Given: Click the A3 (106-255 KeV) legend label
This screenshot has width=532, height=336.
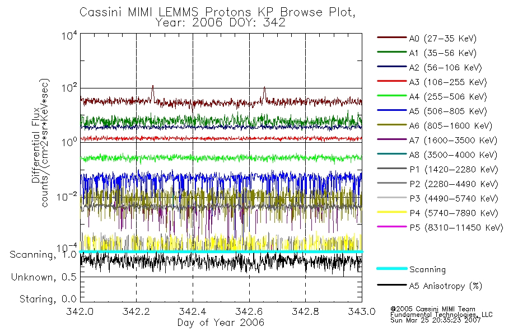Looking at the screenshot, I should pos(448,82).
